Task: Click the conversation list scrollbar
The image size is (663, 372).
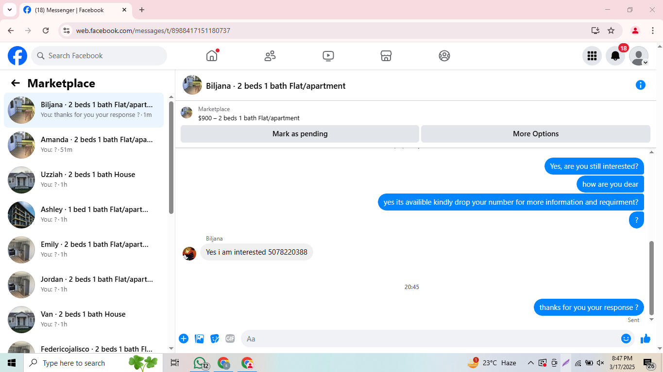Action: [171, 157]
